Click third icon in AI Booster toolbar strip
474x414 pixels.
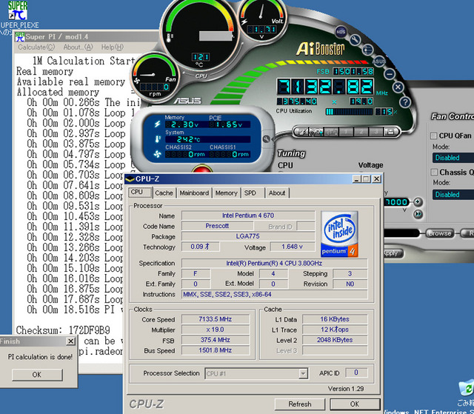pyautogui.click(x=331, y=132)
